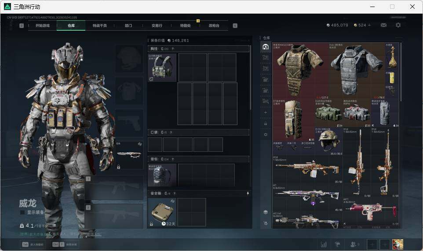Select the red-white MP7 submachine gun
This screenshot has height=251, width=423.
(x=371, y=212)
